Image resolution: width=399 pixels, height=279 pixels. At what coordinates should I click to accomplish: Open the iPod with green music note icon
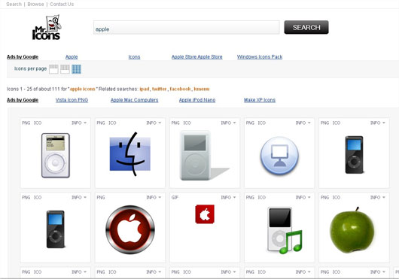pyautogui.click(x=285, y=230)
